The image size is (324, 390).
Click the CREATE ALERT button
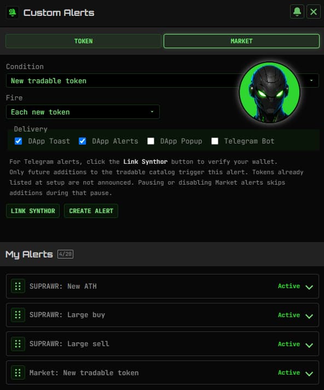91,211
